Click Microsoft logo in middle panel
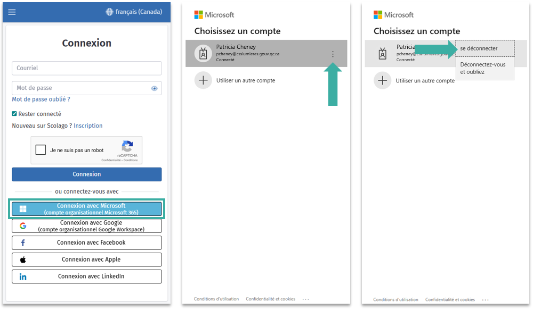This screenshot has height=309, width=533. 214,15
